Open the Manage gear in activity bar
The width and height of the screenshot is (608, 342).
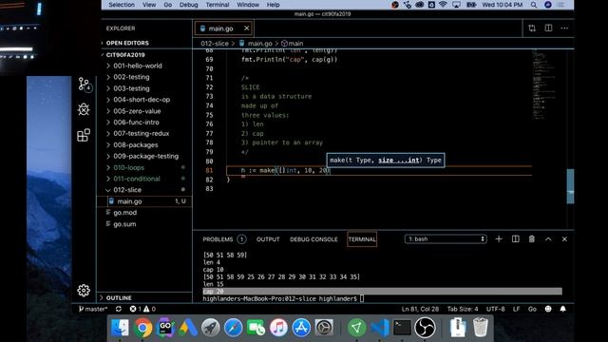84,290
